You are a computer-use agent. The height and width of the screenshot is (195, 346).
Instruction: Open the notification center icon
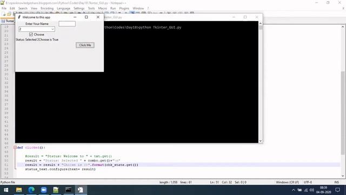coord(337,190)
